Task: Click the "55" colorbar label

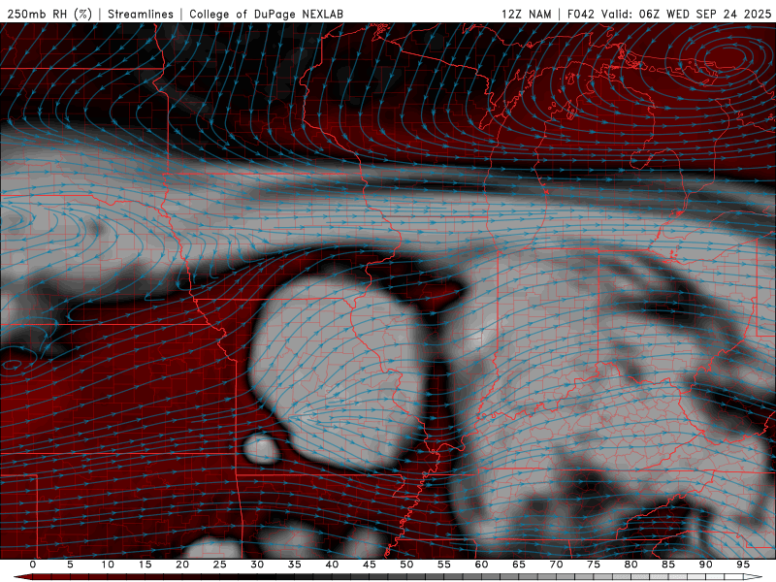Action: 444,565
